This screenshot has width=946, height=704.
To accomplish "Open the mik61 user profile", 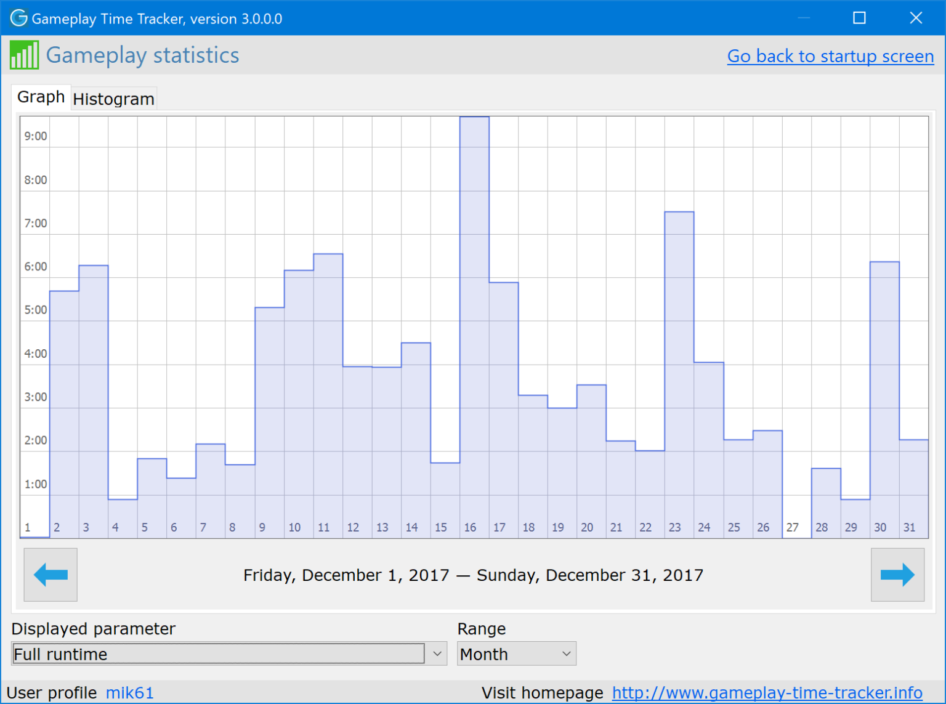I will pos(129,692).
